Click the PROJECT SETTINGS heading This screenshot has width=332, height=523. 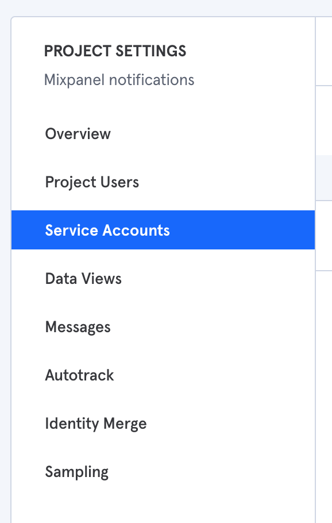coord(115,51)
